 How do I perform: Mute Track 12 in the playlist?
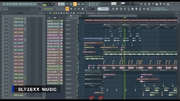click(77, 73)
